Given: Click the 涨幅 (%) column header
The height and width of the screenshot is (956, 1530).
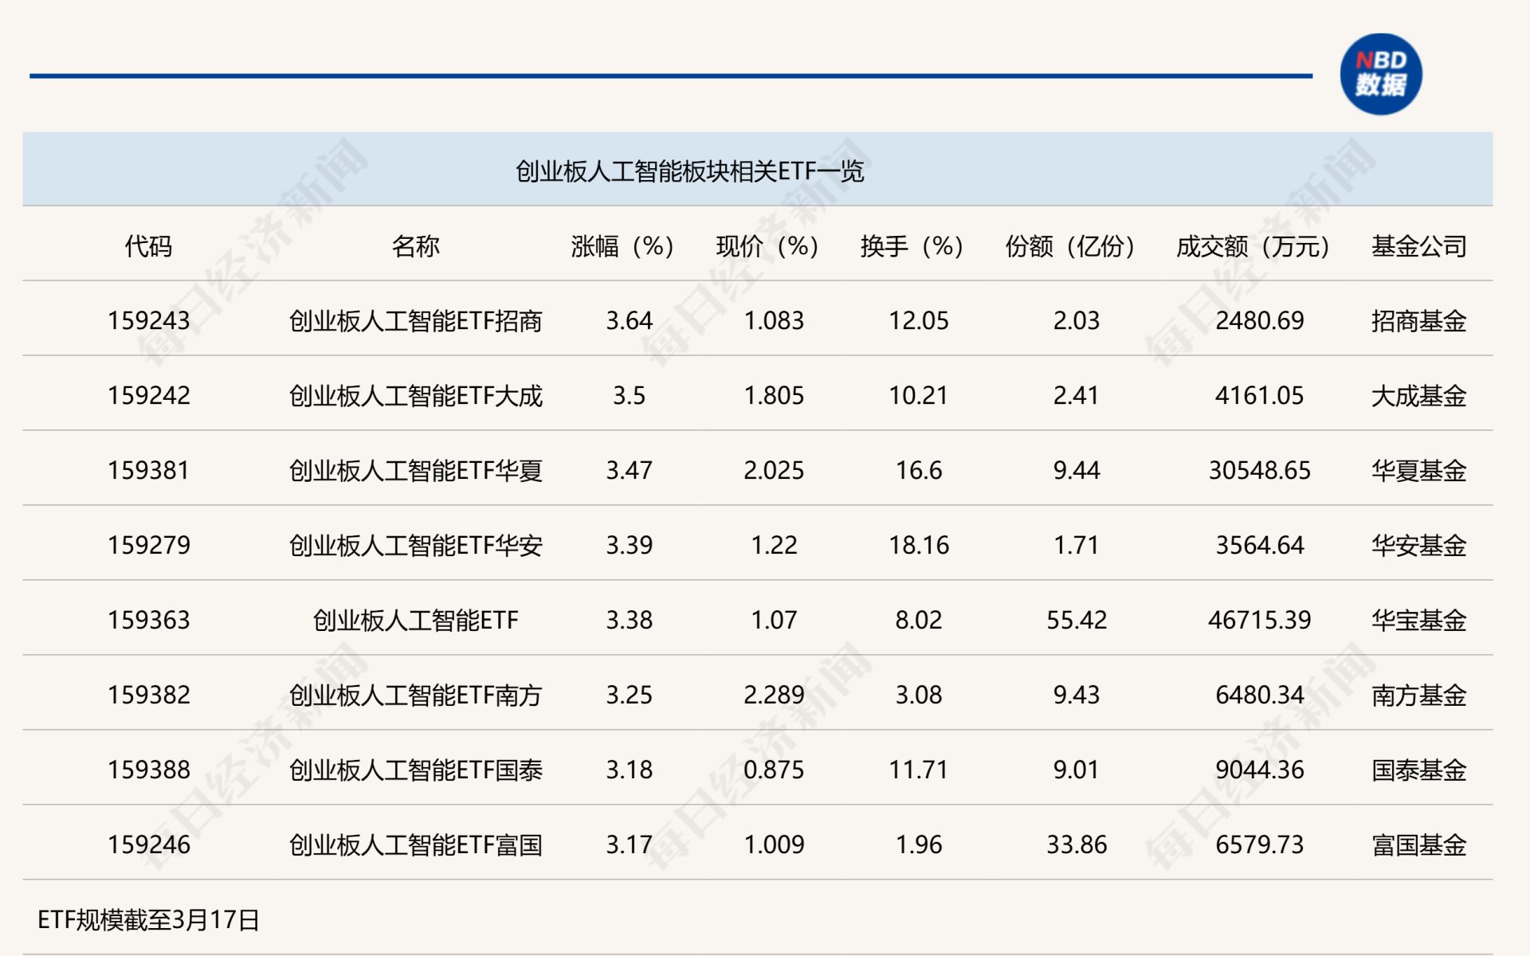Looking at the screenshot, I should (x=622, y=246).
